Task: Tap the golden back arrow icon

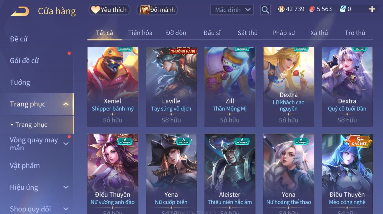Action: pyautogui.click(x=20, y=11)
